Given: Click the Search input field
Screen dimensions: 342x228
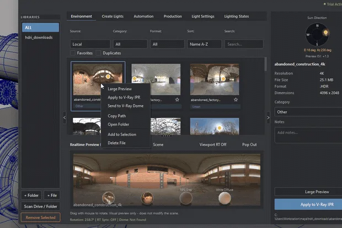Looking at the screenshot, I should click(244, 44).
